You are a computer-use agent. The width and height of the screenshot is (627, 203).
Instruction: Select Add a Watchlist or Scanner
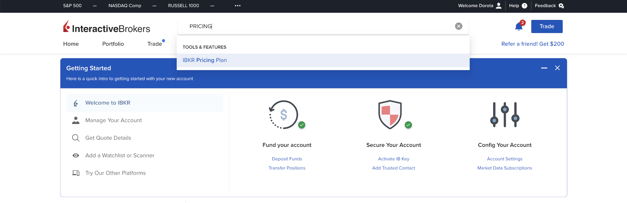120,156
